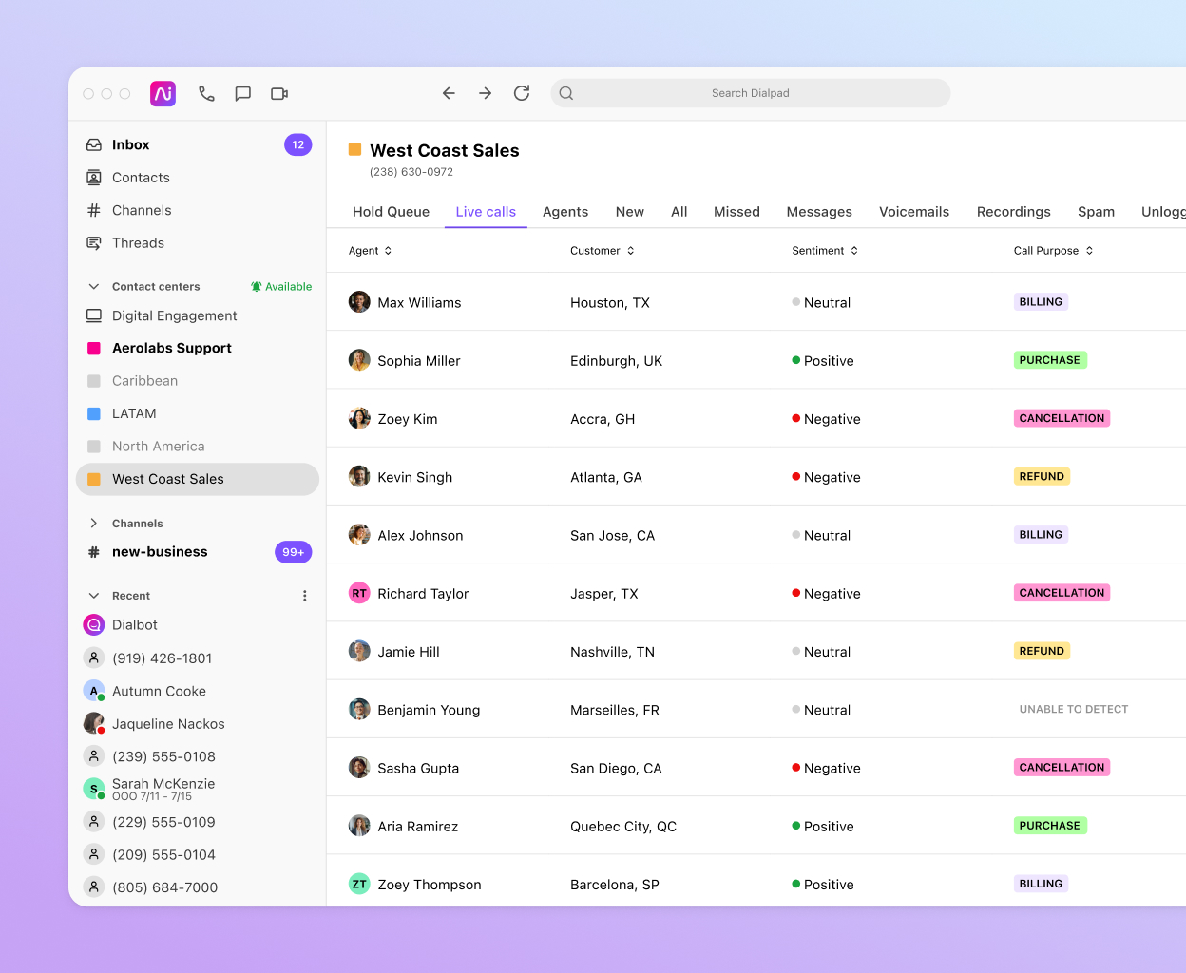Open the Inbox from the sidebar
Screen dimensions: 1186x973
tap(131, 144)
